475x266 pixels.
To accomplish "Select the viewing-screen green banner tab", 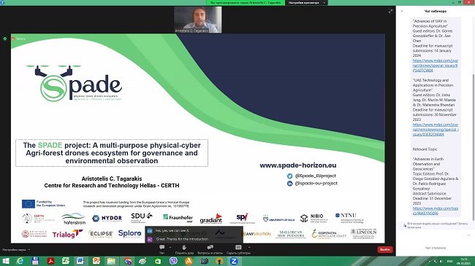I will point(246,3).
